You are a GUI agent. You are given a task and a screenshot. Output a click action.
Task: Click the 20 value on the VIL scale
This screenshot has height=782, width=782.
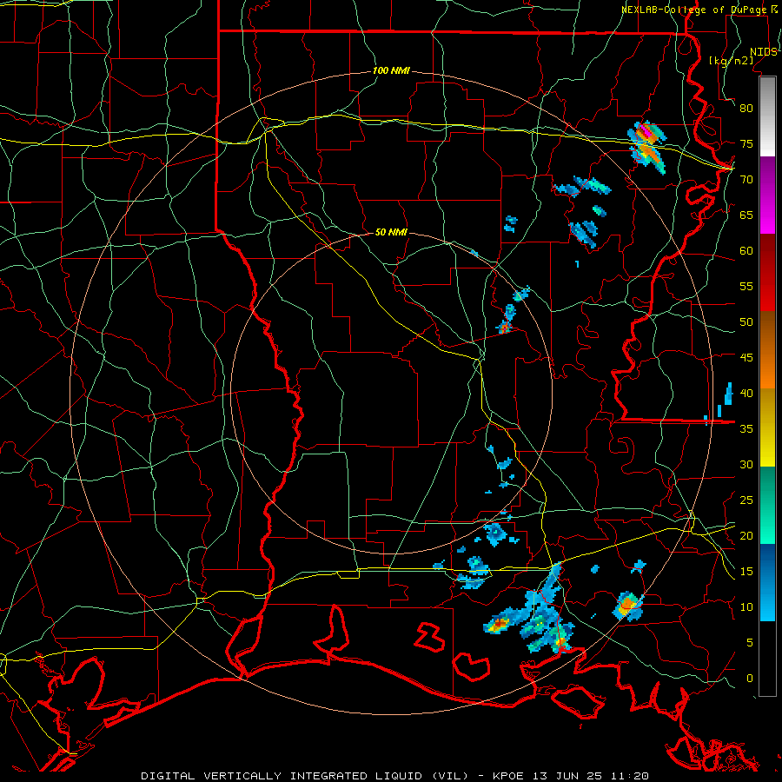click(746, 536)
